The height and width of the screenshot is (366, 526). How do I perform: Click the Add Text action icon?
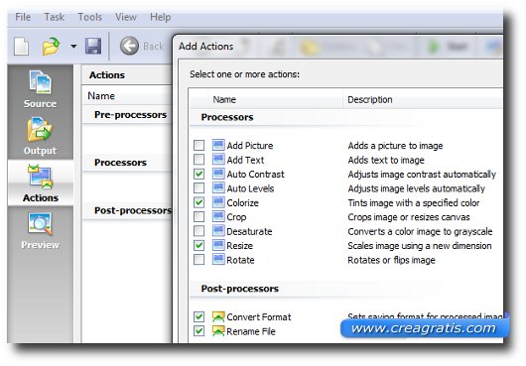click(x=218, y=160)
